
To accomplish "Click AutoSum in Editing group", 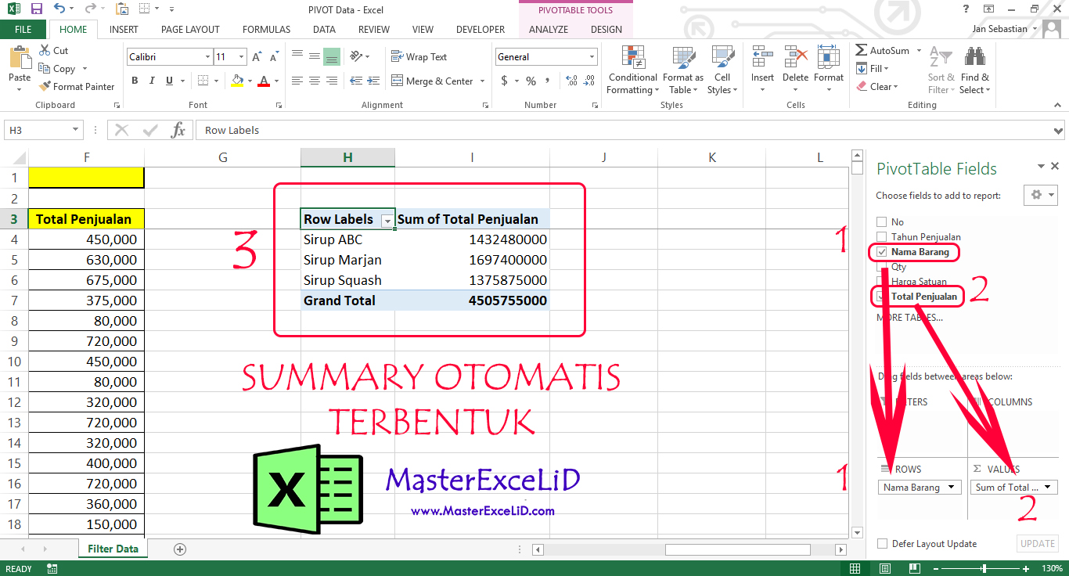I will pyautogui.click(x=883, y=51).
